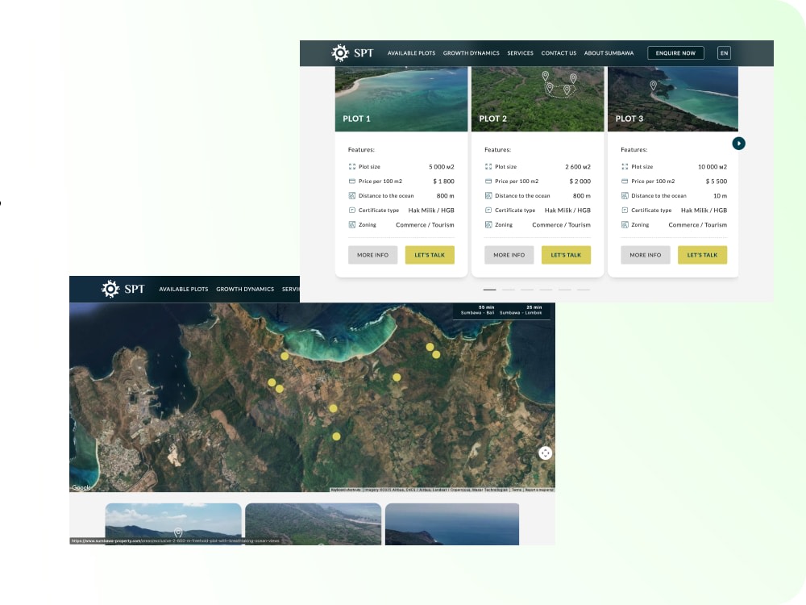806x605 pixels.
Task: Click the distance-to-ocean icon in the Plot 2 card
Action: pyautogui.click(x=488, y=195)
